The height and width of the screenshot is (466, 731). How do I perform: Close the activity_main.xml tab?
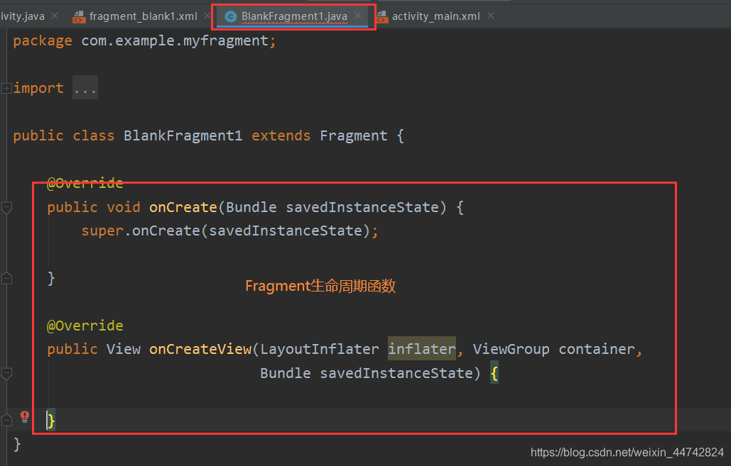pos(490,16)
